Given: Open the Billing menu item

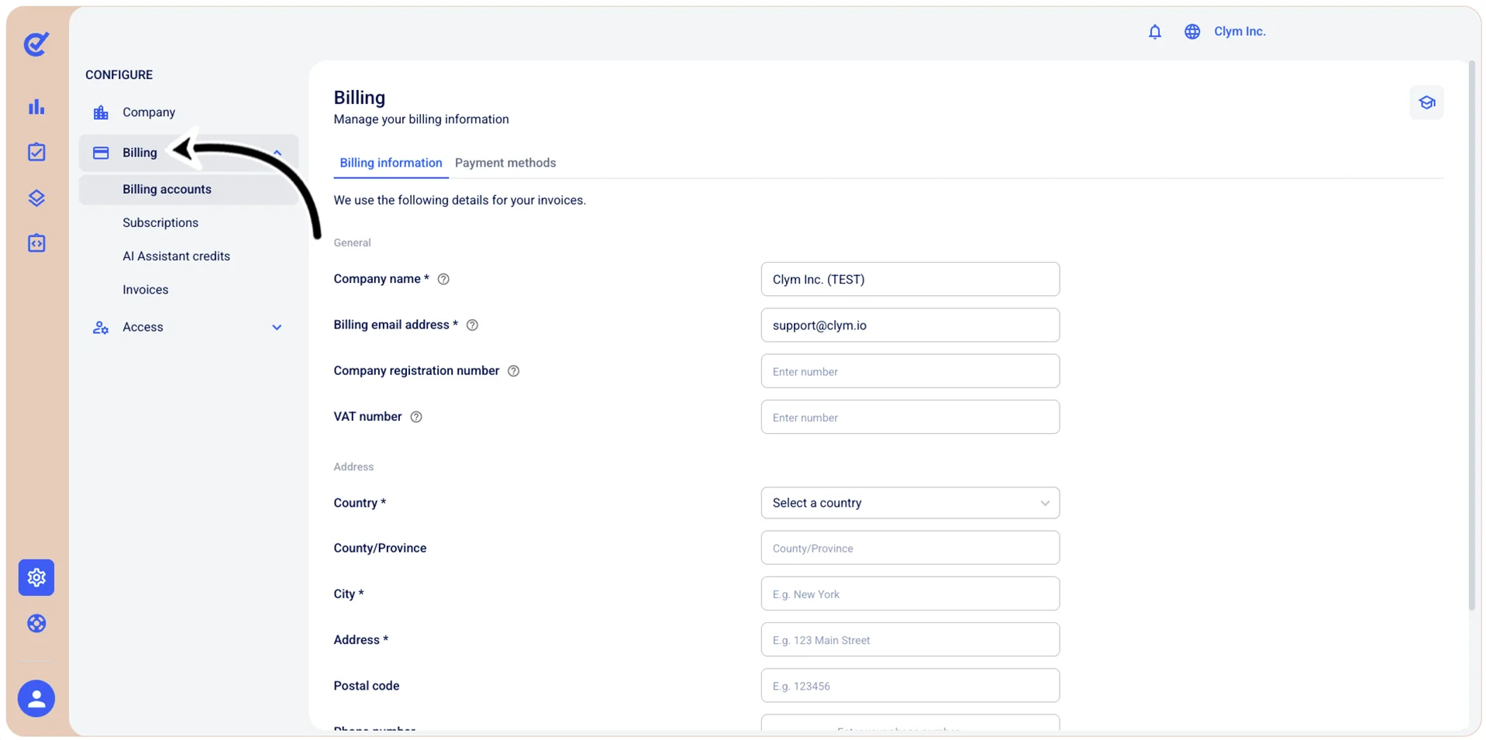Looking at the screenshot, I should coord(188,153).
